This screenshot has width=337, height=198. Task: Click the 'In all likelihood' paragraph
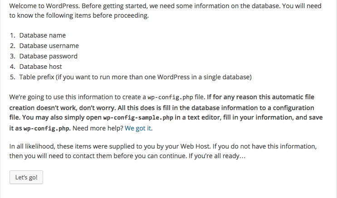(x=163, y=151)
